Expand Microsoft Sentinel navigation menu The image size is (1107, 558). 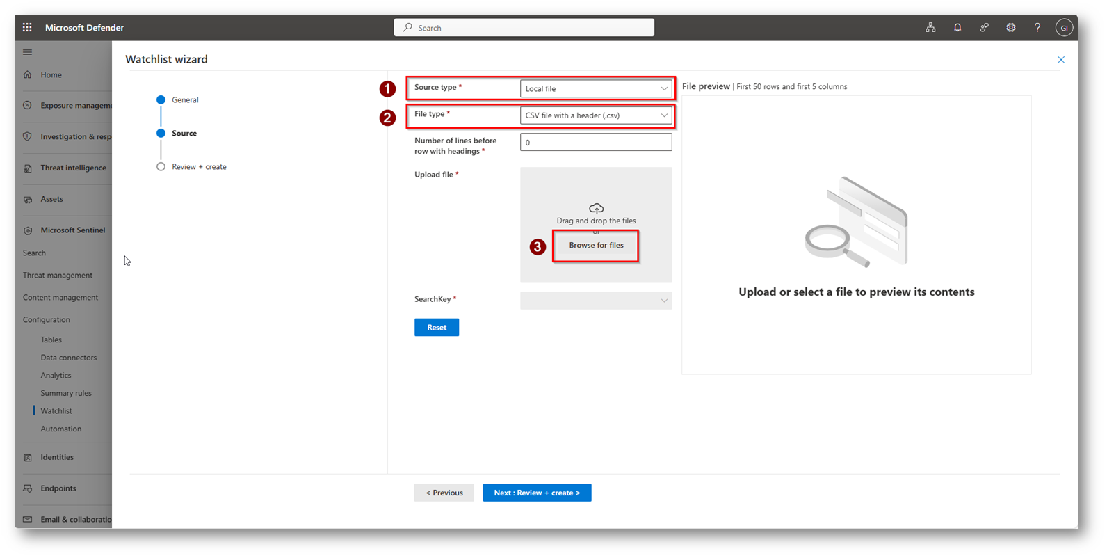72,230
